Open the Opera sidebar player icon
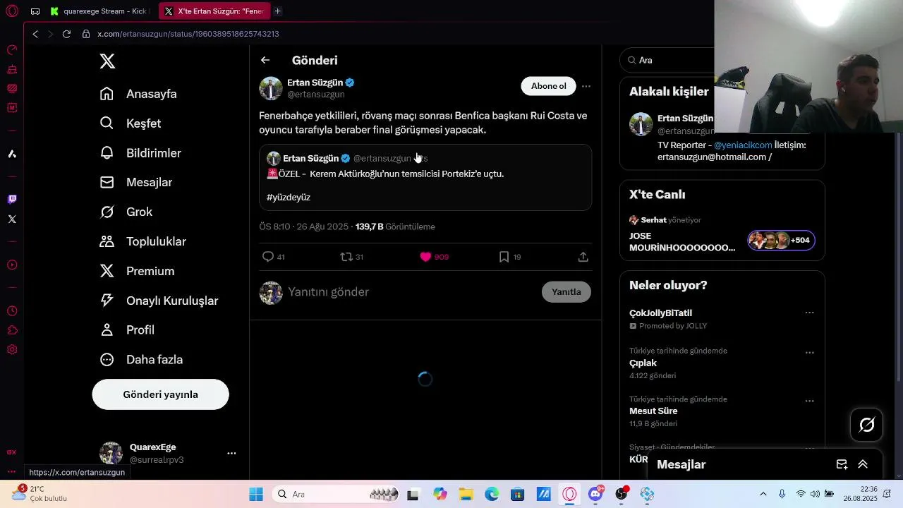 point(12,265)
